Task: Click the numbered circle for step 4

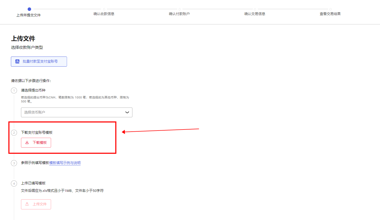Action: (14, 183)
